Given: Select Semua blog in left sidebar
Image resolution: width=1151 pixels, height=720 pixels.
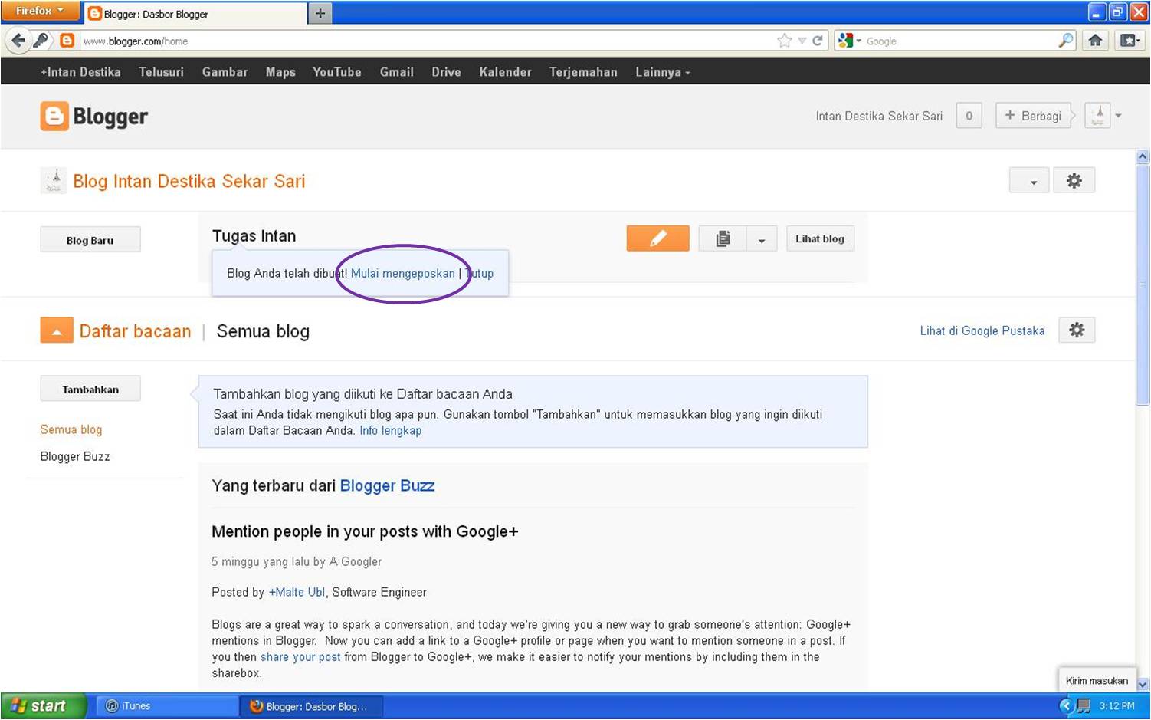Looking at the screenshot, I should tap(71, 429).
